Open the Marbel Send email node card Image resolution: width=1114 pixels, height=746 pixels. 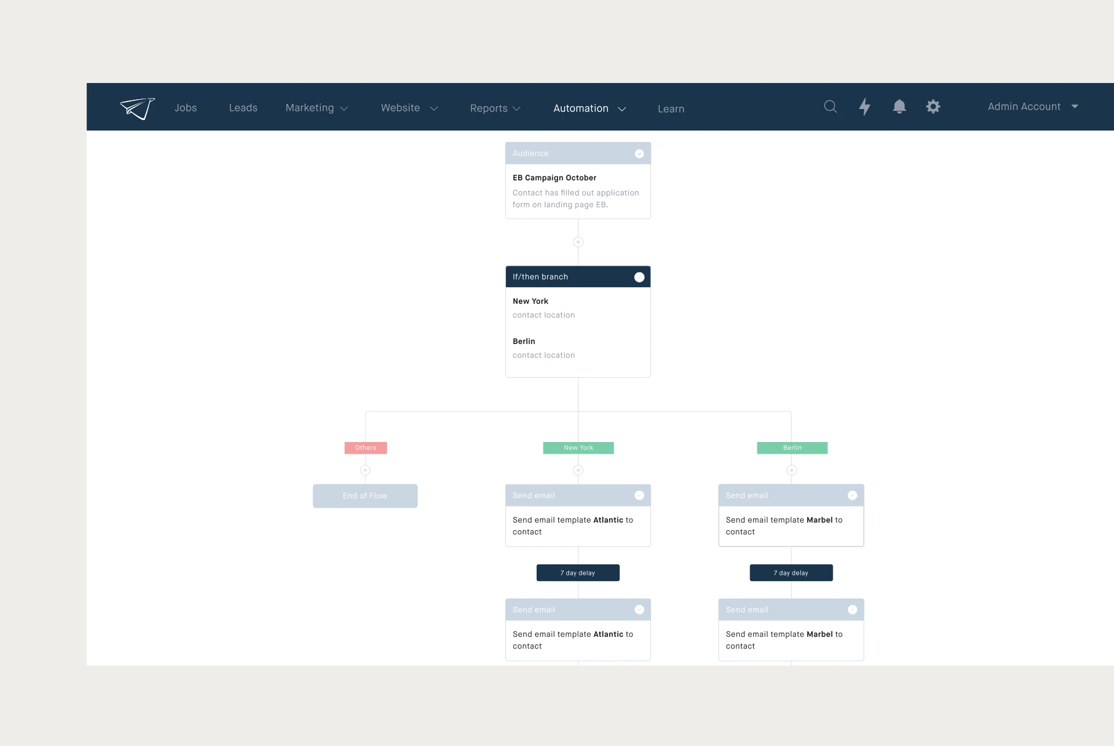tap(791, 515)
